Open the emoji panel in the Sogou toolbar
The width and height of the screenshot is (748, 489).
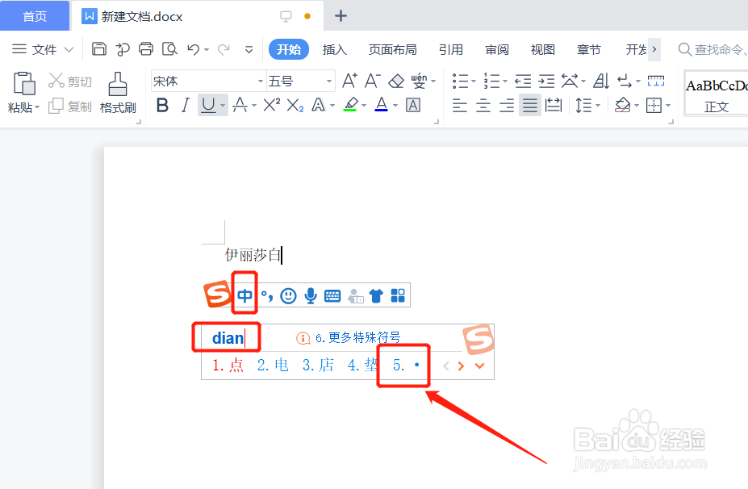(287, 295)
